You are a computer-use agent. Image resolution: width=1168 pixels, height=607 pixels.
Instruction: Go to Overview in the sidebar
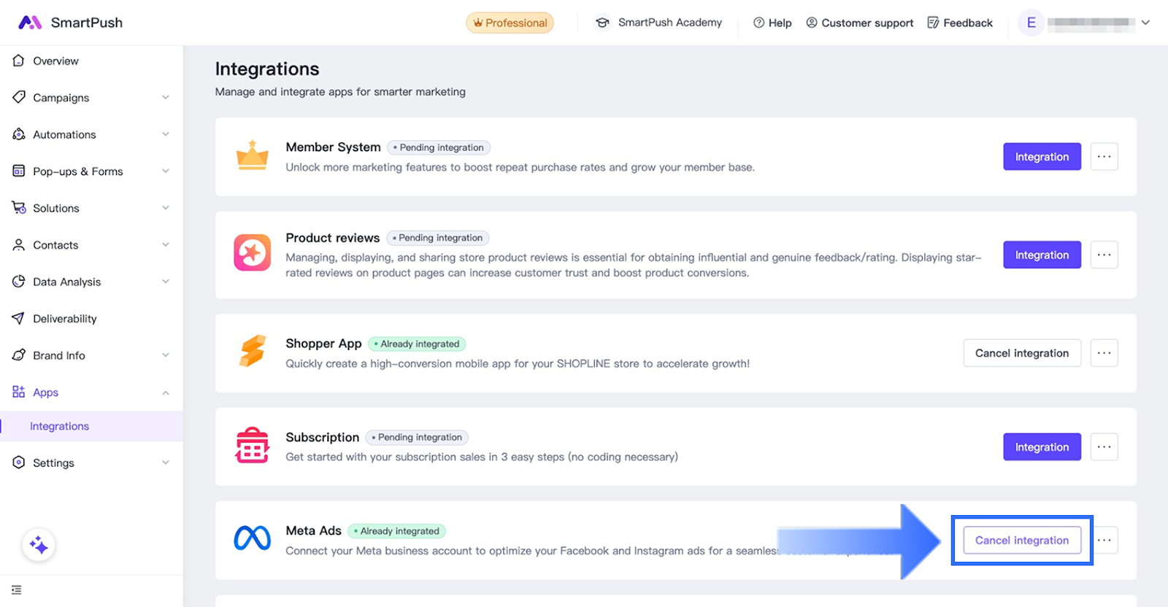pyautogui.click(x=55, y=61)
